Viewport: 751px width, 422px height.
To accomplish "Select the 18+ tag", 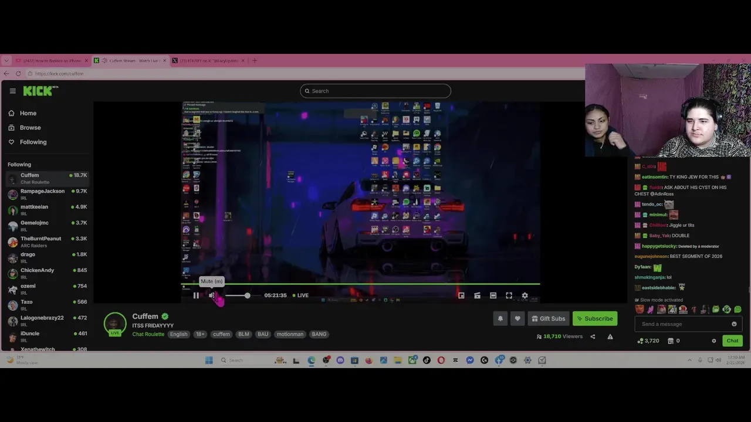I will (x=200, y=334).
